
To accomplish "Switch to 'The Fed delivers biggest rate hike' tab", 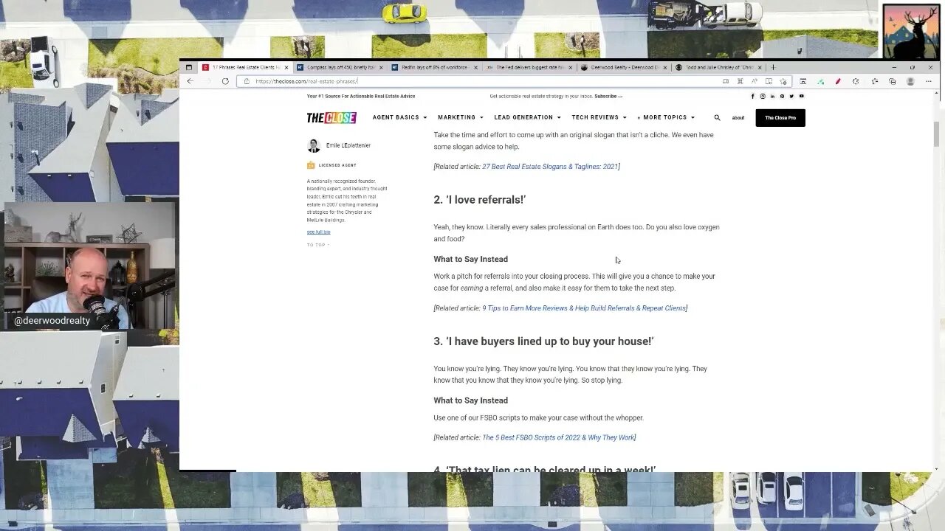I will pyautogui.click(x=529, y=67).
